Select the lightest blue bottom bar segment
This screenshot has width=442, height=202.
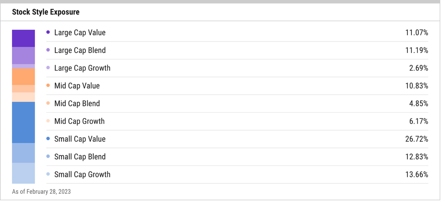pyautogui.click(x=23, y=173)
